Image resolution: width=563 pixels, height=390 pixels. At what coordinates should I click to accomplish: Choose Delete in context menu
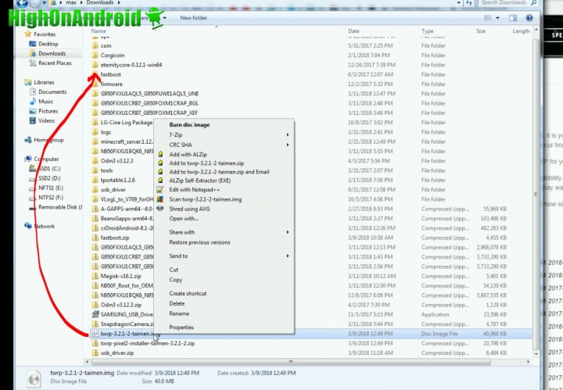coord(177,303)
